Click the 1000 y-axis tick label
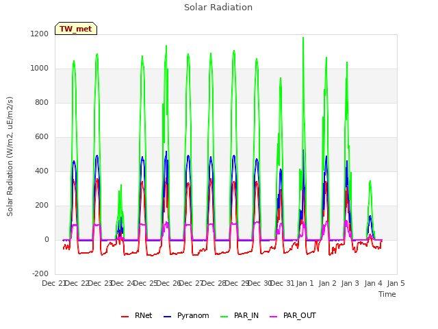This screenshot has width=438, height=329. point(40,69)
